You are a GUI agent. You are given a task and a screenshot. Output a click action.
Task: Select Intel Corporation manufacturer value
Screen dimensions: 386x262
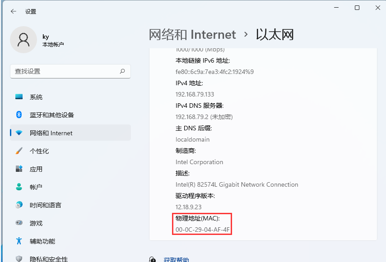tap(199, 162)
